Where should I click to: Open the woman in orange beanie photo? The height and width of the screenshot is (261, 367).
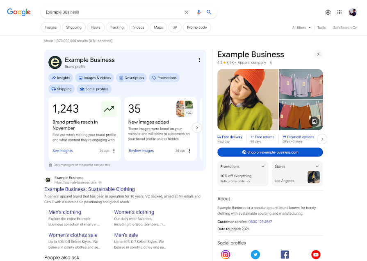click(x=248, y=100)
